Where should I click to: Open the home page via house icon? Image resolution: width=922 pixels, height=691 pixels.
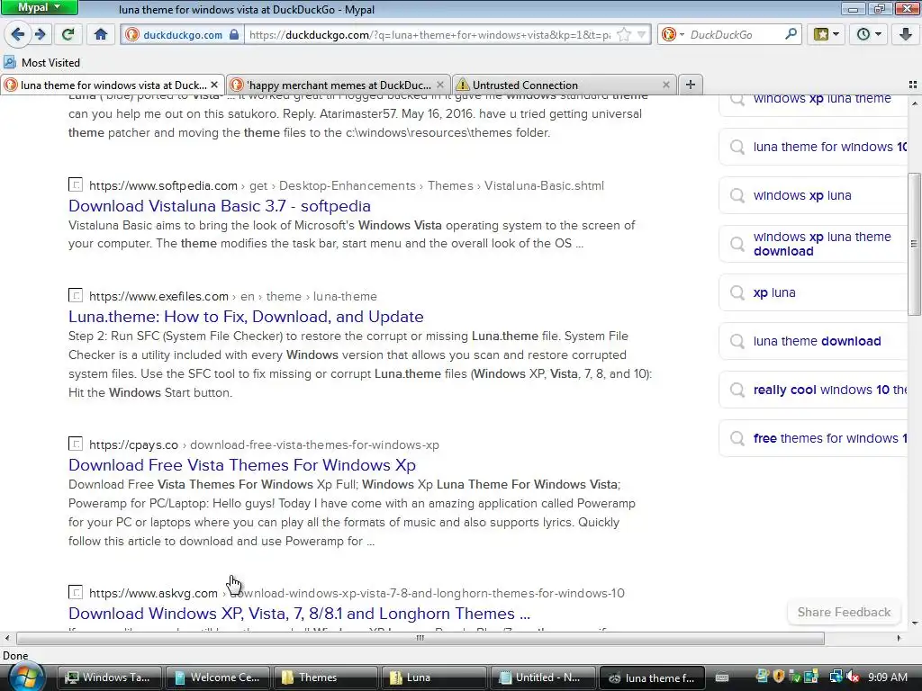101,35
